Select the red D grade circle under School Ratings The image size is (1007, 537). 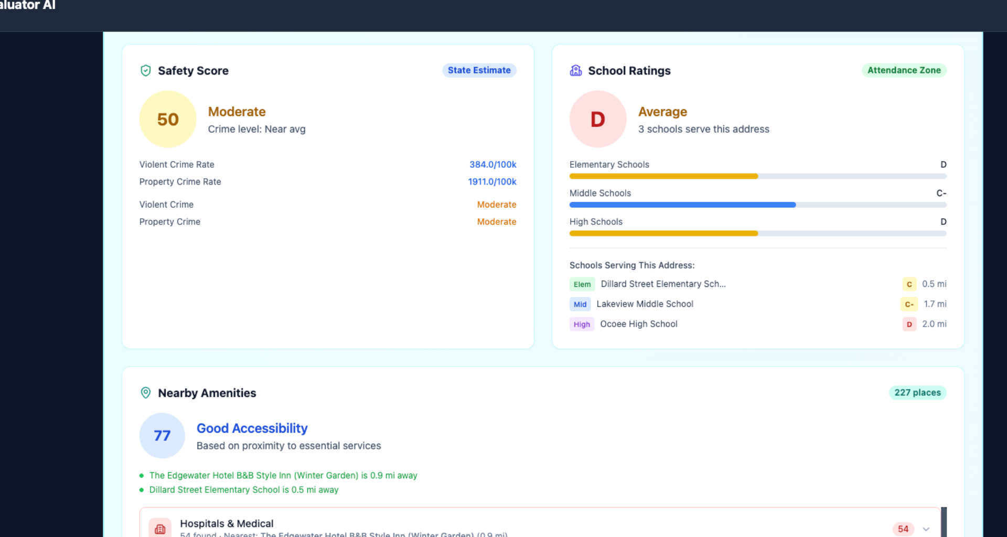[x=597, y=119]
